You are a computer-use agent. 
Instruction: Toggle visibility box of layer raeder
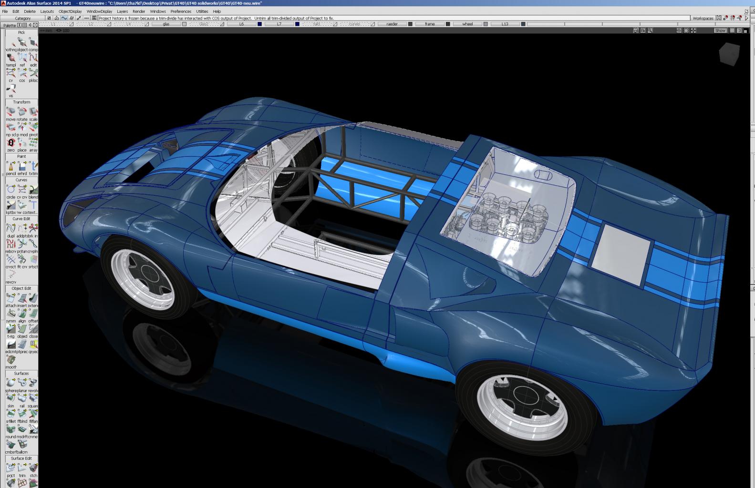410,24
